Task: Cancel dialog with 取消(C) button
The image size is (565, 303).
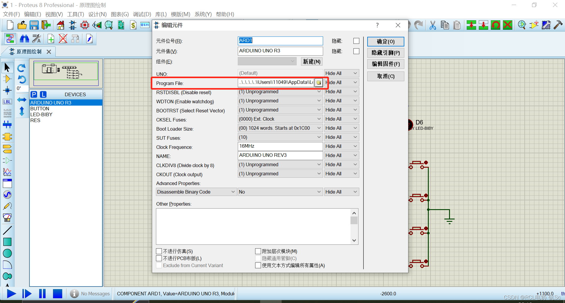Action: click(385, 76)
